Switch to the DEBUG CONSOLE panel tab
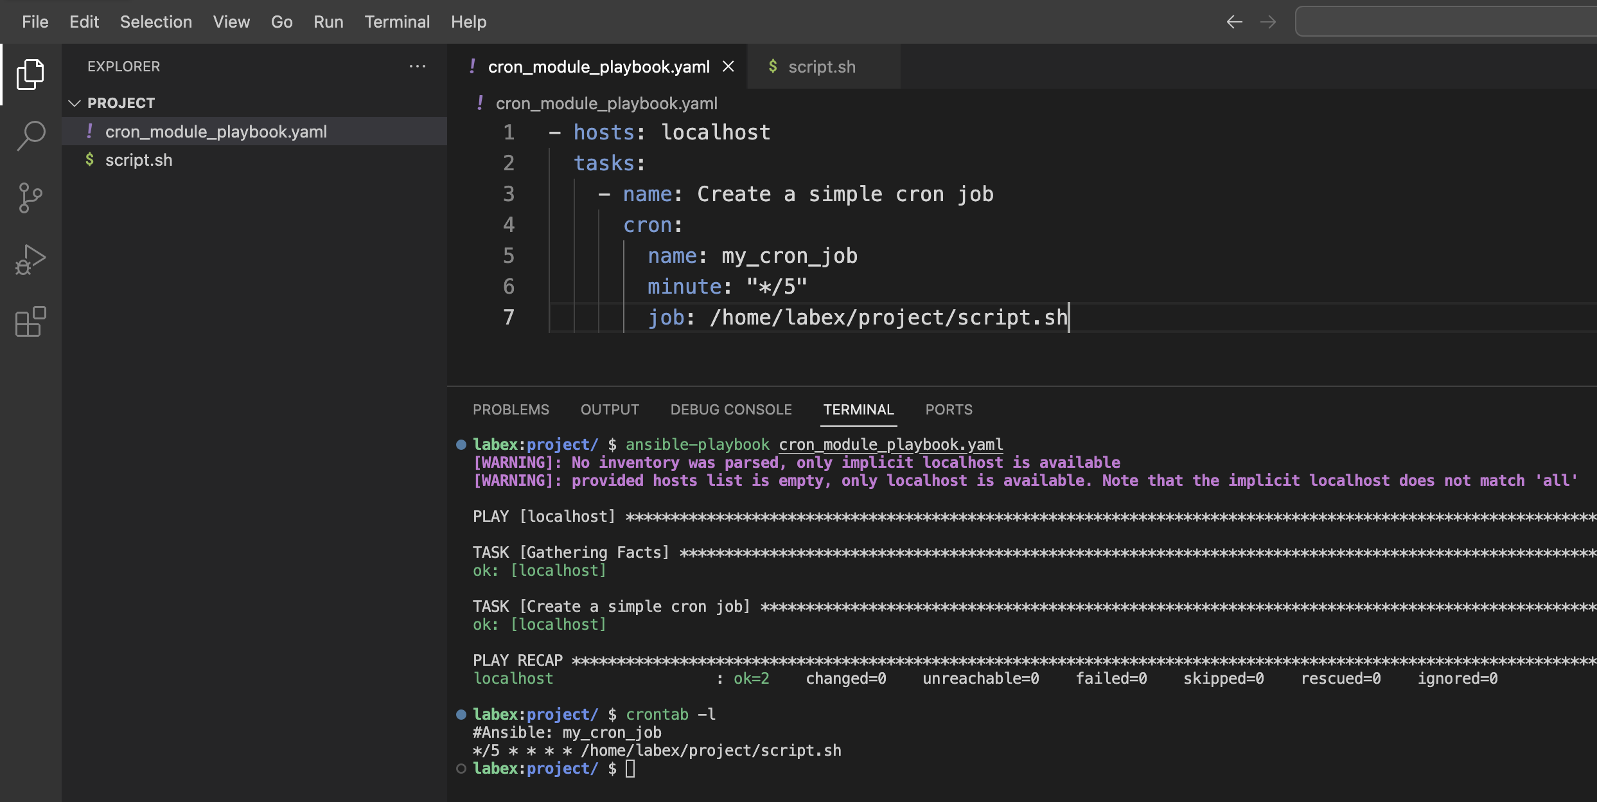1597x802 pixels. [730, 409]
